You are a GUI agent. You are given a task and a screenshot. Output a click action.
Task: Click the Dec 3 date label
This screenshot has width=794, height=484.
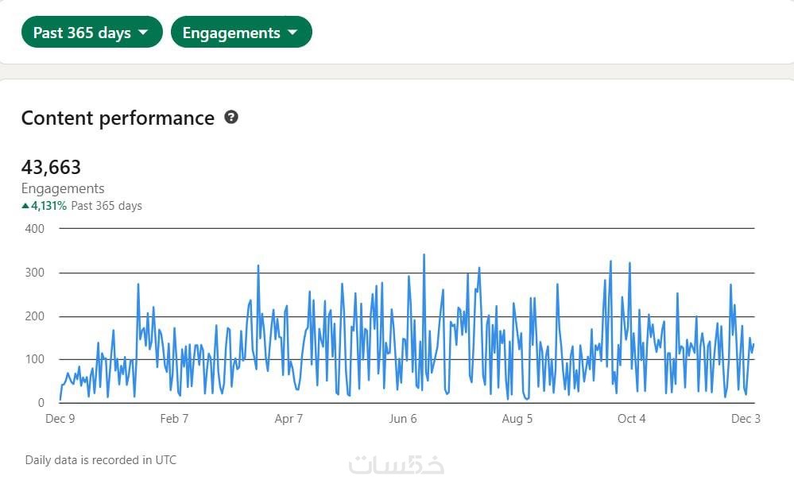(746, 419)
